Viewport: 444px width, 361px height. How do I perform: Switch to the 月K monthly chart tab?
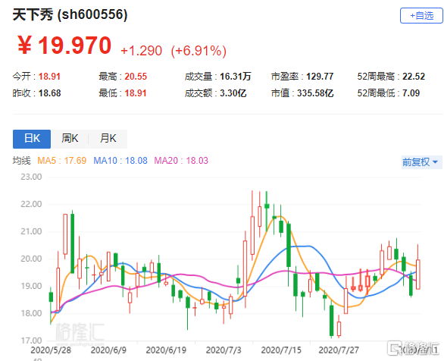pos(108,139)
